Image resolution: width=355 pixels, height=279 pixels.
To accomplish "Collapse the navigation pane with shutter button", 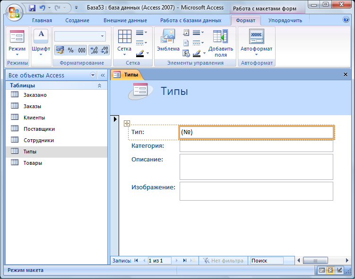I will [x=103, y=75].
